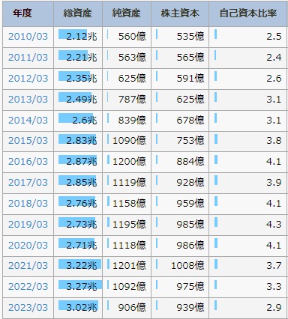The width and height of the screenshot is (288, 319).
Task: Open the 2023/03 fiscal year link
Action: point(28,307)
